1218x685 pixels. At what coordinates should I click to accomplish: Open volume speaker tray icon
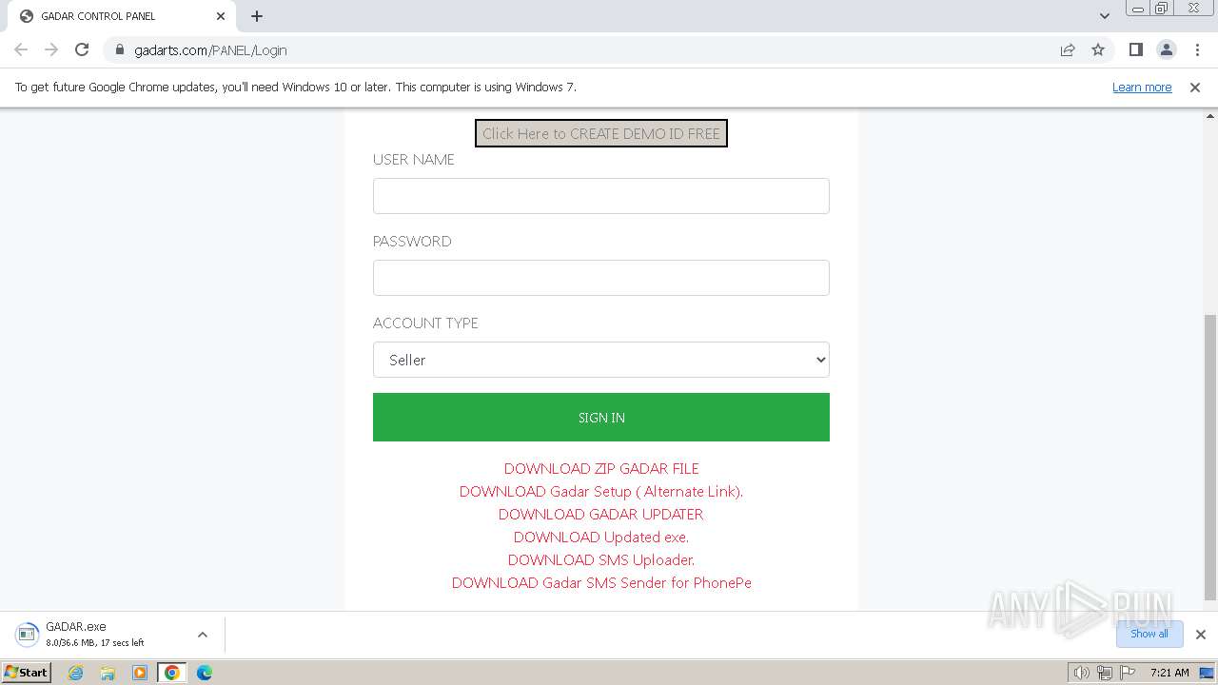point(1082,673)
